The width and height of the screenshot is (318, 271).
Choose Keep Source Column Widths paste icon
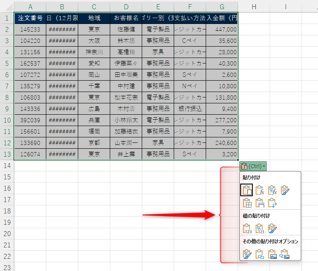(x=260, y=203)
